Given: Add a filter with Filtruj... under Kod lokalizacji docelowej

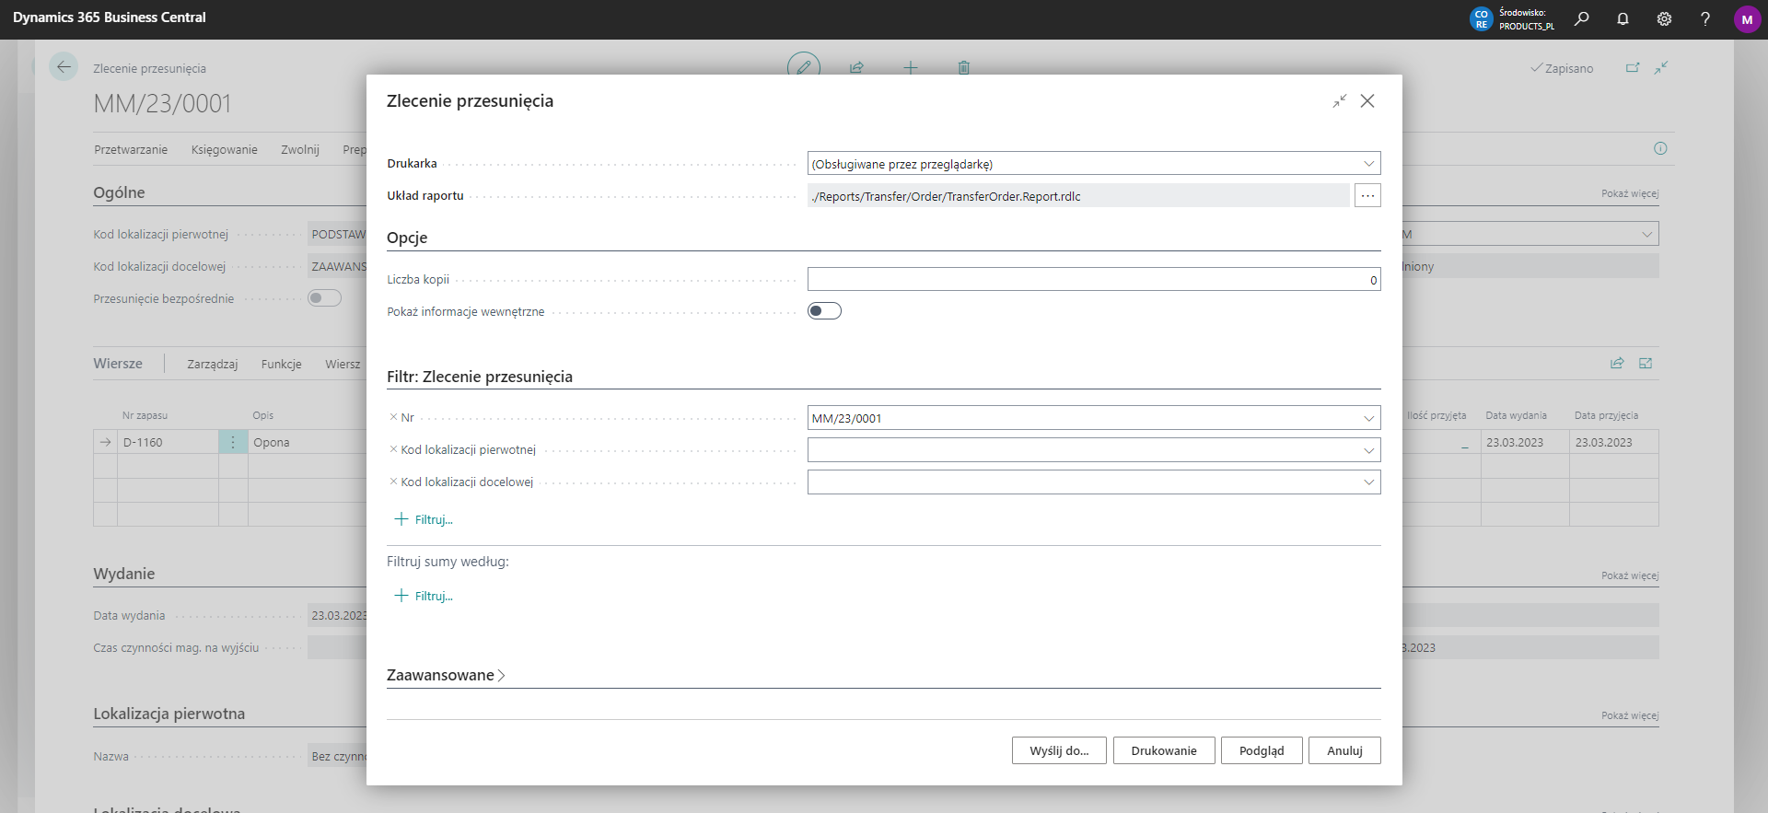Looking at the screenshot, I should (424, 519).
